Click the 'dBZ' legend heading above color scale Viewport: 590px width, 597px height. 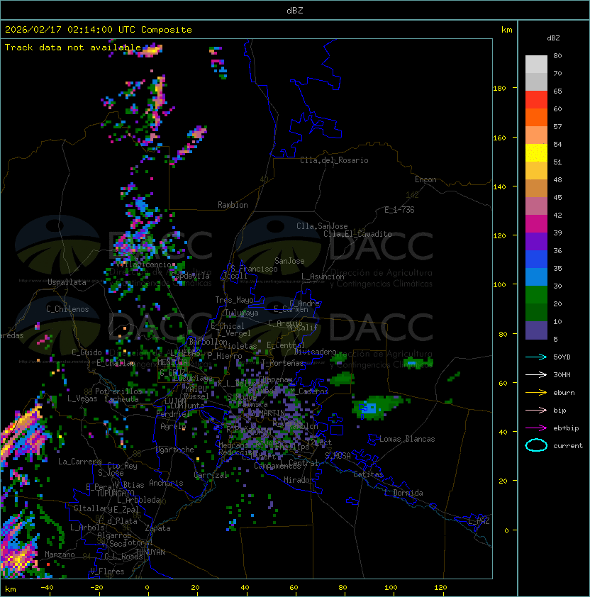click(553, 38)
